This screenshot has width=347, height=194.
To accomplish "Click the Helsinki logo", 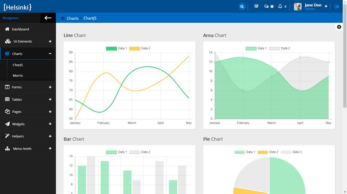I will click(17, 7).
